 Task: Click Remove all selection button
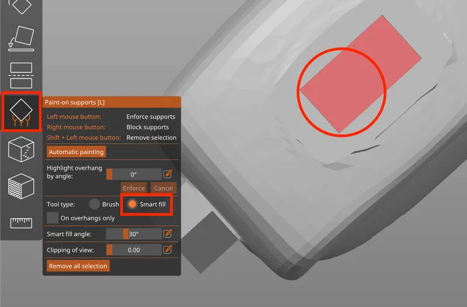click(78, 266)
